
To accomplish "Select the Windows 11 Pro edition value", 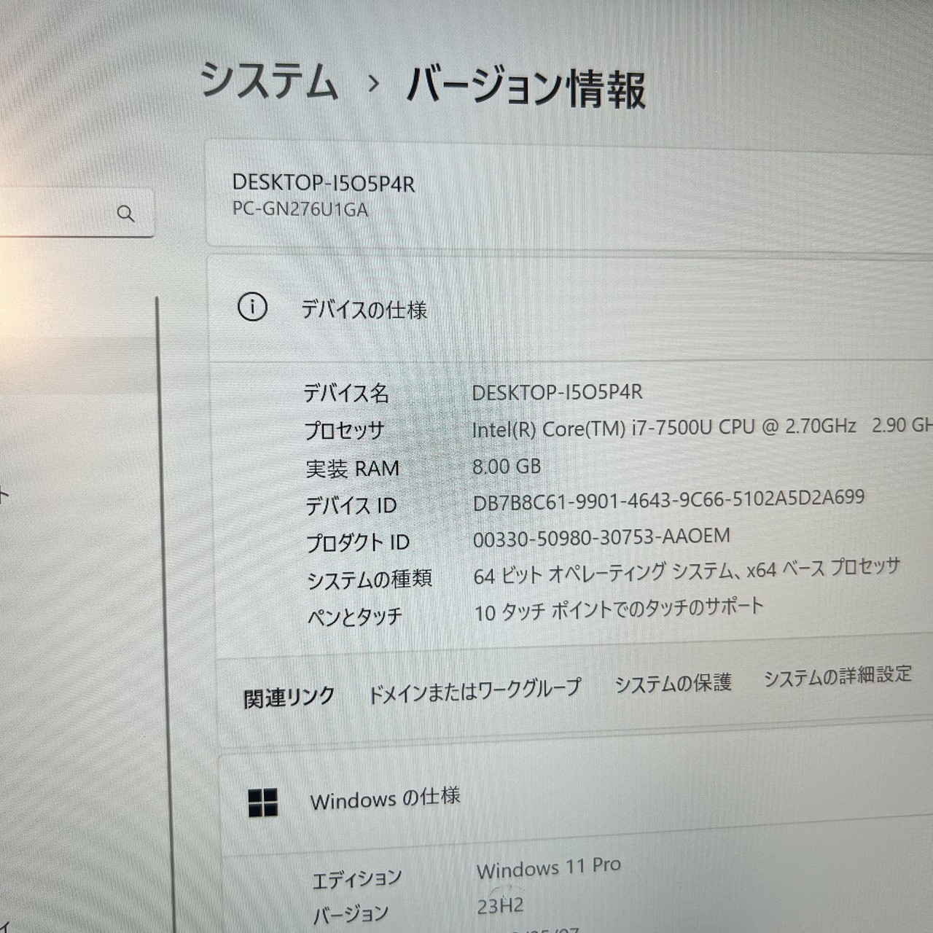I will click(x=549, y=867).
